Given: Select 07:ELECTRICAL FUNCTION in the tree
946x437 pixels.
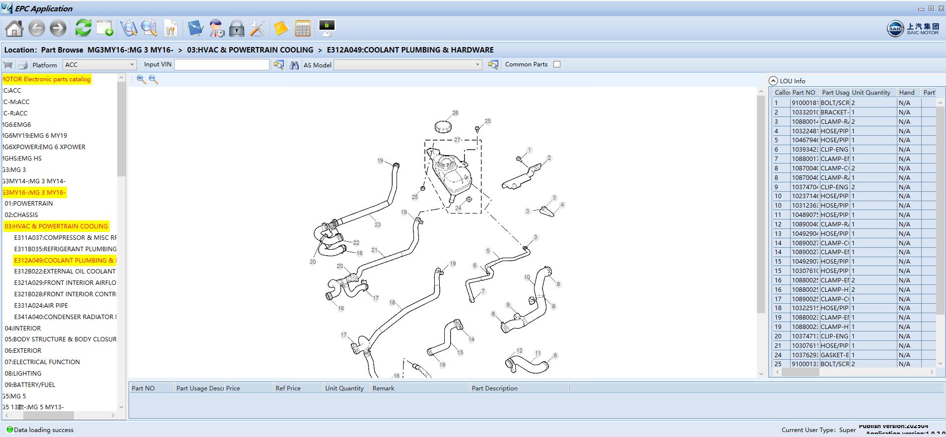Looking at the screenshot, I should 42,362.
